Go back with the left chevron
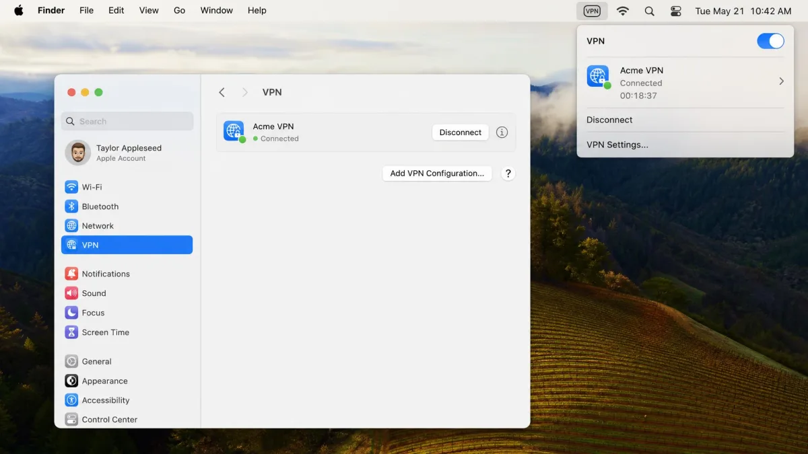The image size is (808, 454). [222, 92]
